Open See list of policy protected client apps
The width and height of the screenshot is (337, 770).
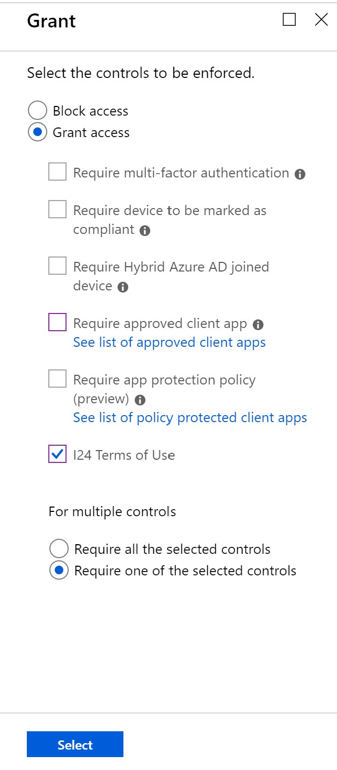(190, 418)
